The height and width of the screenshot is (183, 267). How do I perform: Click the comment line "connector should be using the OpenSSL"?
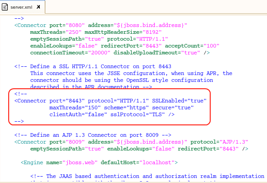coord(121,80)
